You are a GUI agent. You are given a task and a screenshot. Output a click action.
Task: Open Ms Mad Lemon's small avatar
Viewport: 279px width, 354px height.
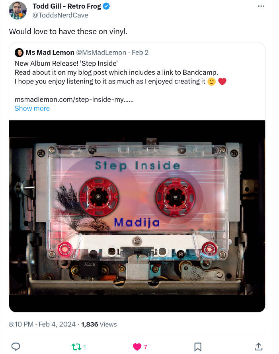(19, 53)
